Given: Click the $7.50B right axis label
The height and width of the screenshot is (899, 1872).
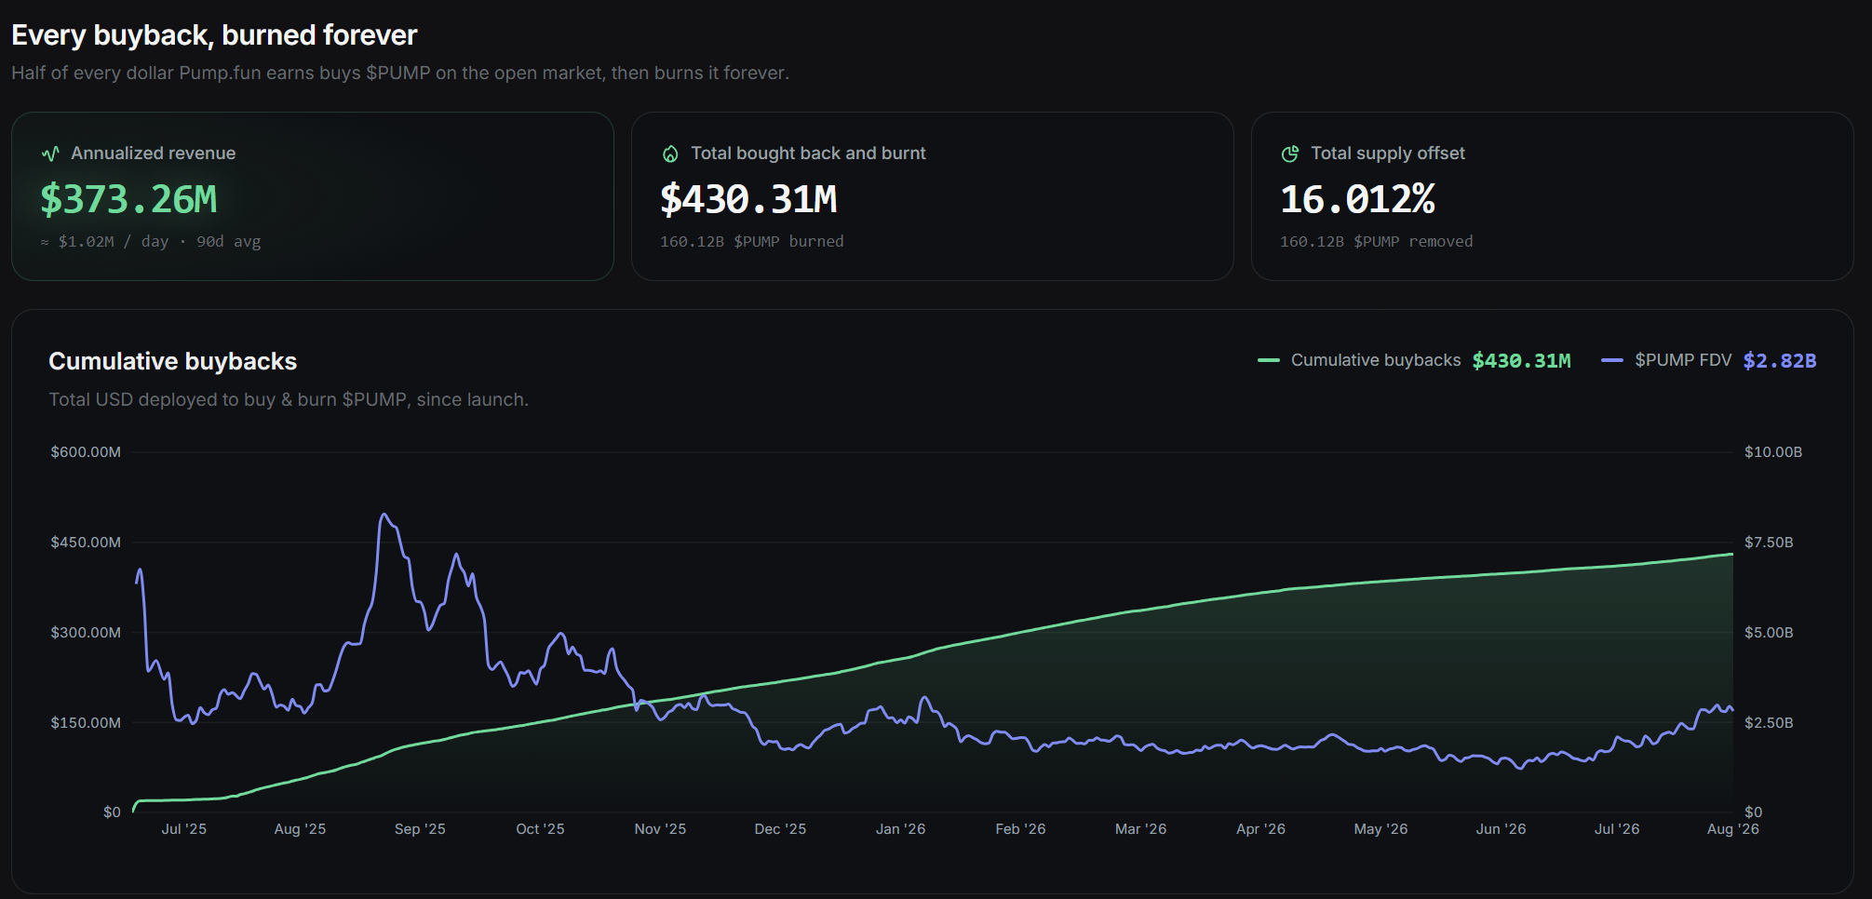Looking at the screenshot, I should (x=1769, y=543).
